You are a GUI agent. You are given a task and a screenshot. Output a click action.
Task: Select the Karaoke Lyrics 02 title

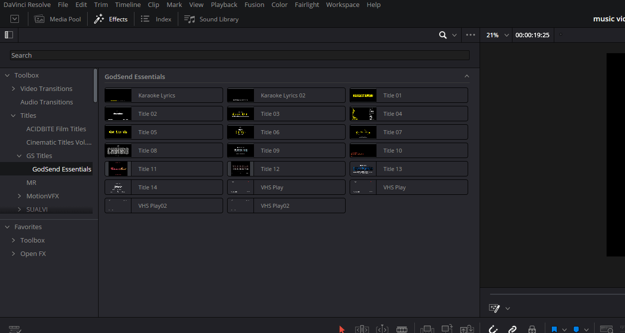286,95
